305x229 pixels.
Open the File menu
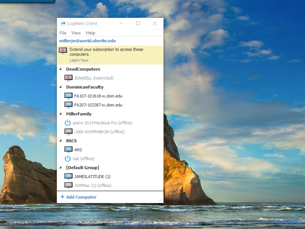(63, 33)
